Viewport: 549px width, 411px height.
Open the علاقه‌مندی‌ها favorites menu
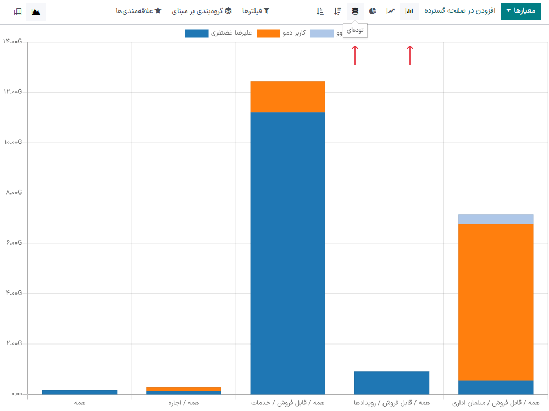coord(138,11)
